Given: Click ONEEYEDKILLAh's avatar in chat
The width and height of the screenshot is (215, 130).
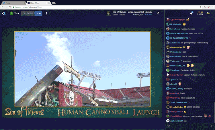Looking at the screenshot, I should coord(168,66).
